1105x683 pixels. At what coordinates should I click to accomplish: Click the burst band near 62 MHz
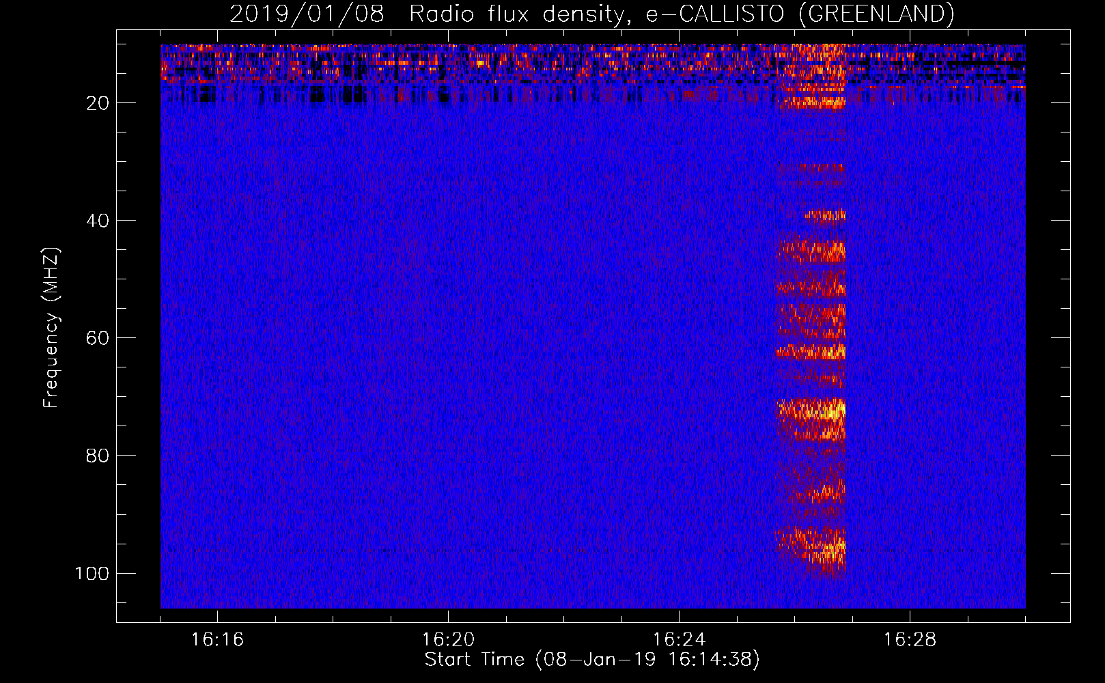(810, 352)
